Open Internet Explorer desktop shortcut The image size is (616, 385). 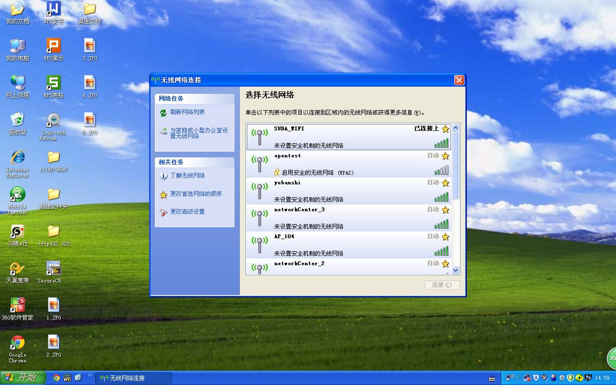coord(18,158)
